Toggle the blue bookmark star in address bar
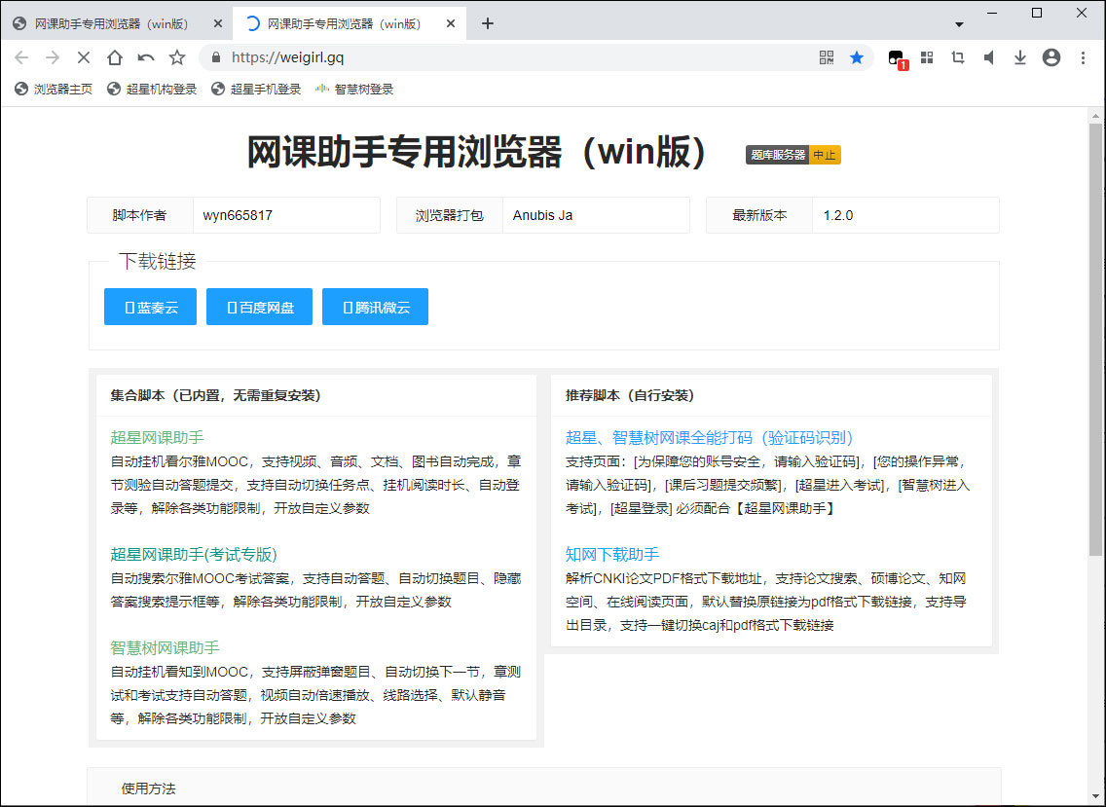 (857, 57)
